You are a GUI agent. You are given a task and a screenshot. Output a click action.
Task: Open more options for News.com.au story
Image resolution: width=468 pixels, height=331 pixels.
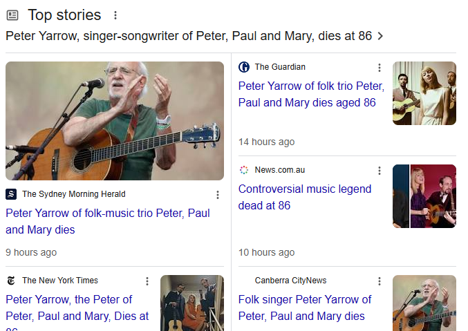(379, 171)
